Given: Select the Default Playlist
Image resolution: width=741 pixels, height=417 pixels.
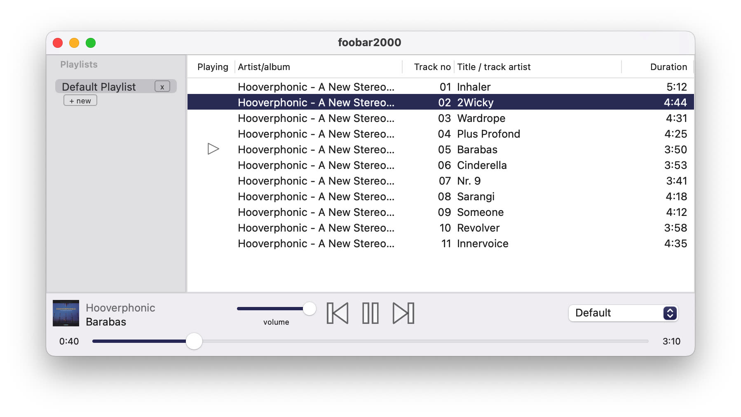Looking at the screenshot, I should [x=99, y=87].
